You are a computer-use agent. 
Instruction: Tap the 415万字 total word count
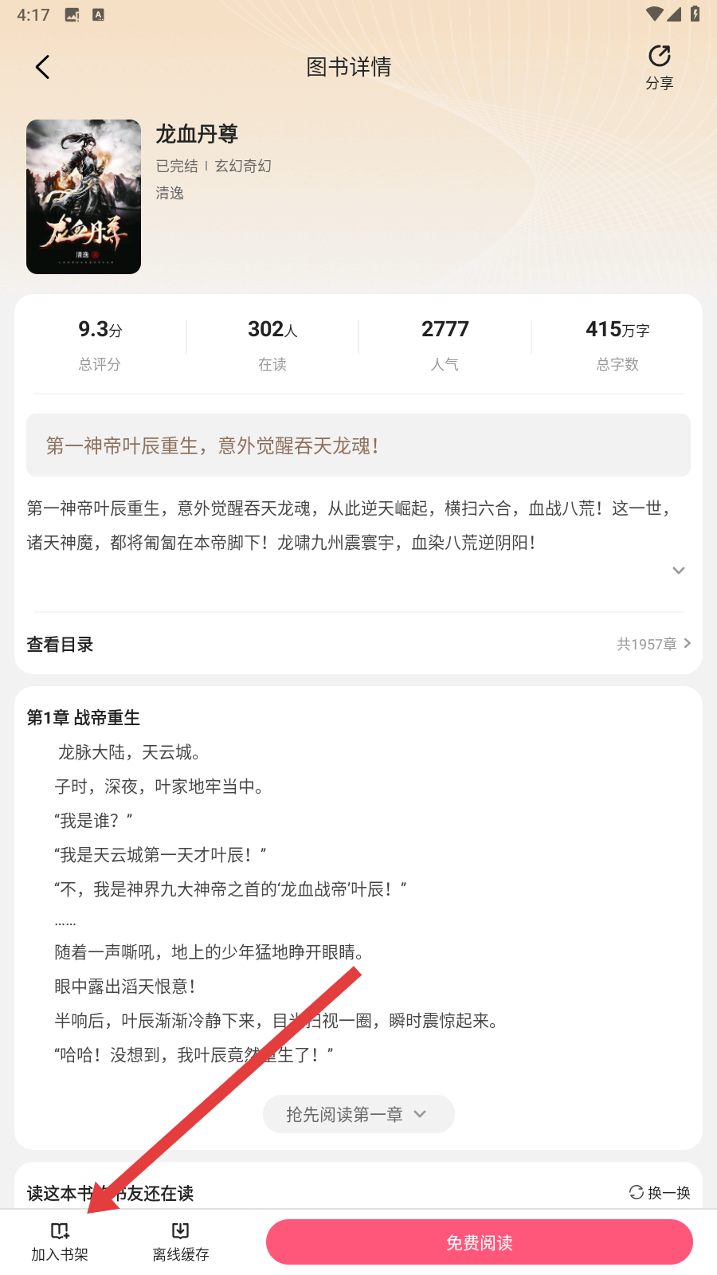pos(617,344)
